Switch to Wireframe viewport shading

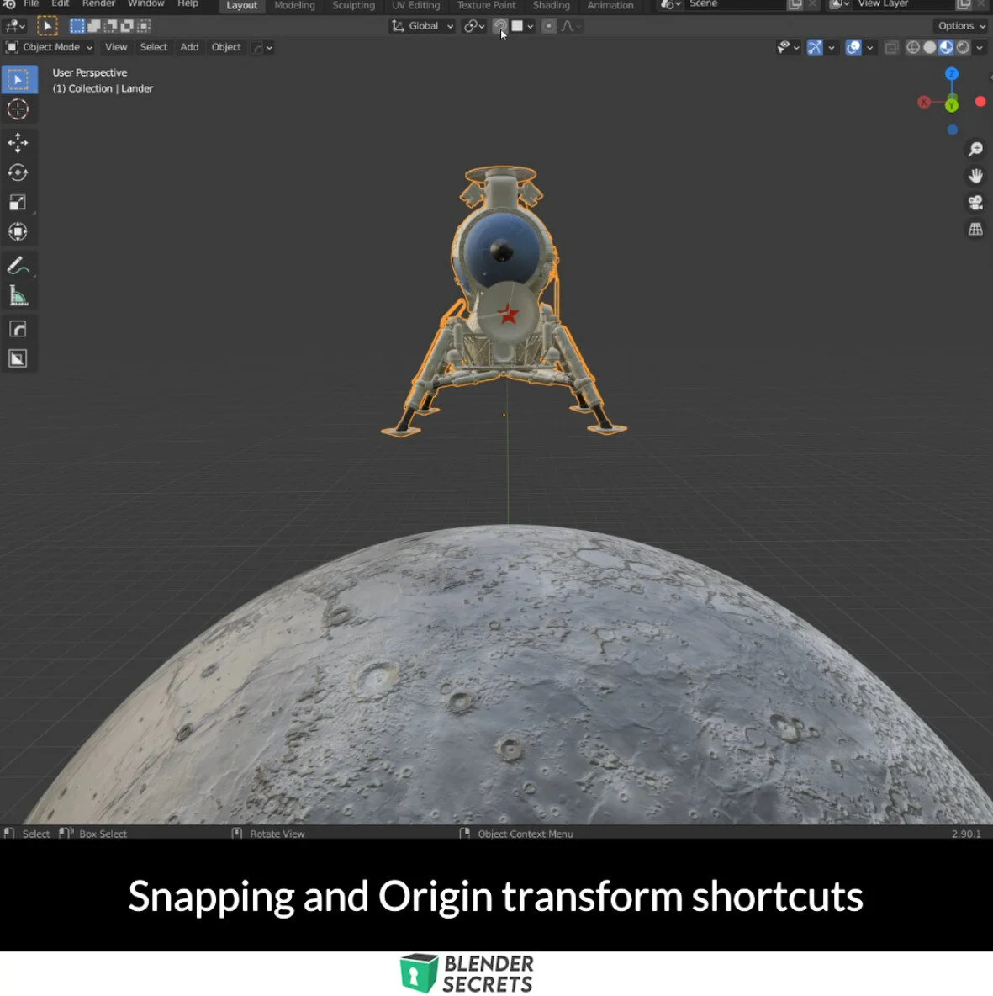click(x=913, y=48)
